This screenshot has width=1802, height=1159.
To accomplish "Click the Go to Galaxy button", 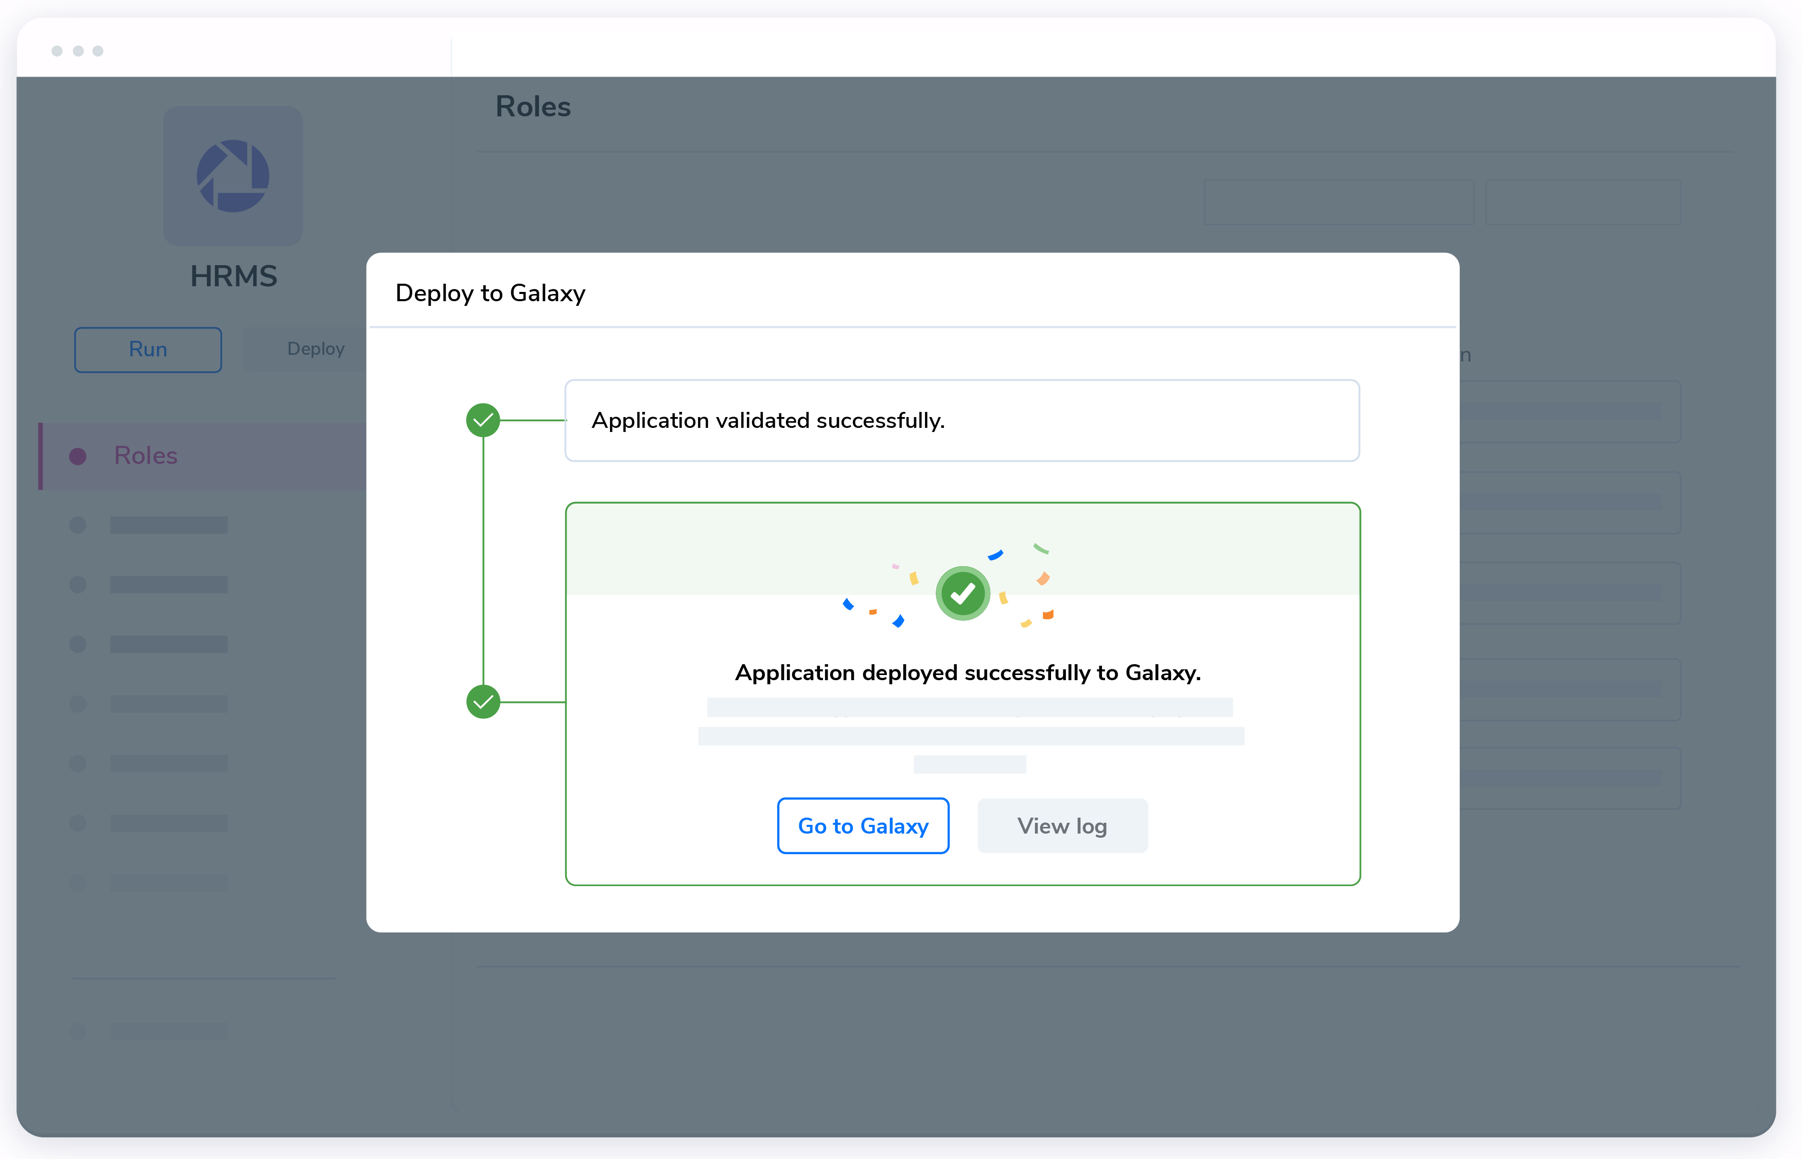I will 862,825.
